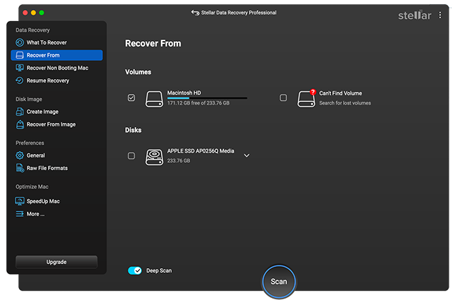452x308 pixels.
Task: Check the APPLE SSD AP0256Q Media checkbox
Action: pos(131,156)
